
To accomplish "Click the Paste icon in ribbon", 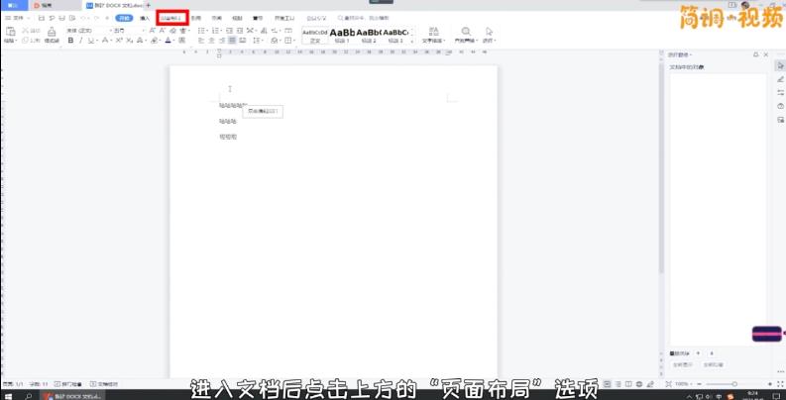I will coord(9,34).
